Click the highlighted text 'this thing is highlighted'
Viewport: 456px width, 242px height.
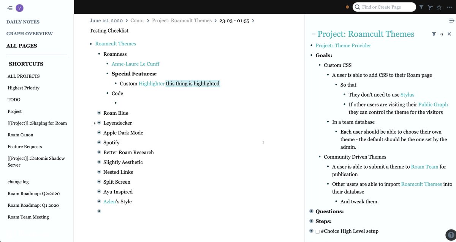coord(193,83)
